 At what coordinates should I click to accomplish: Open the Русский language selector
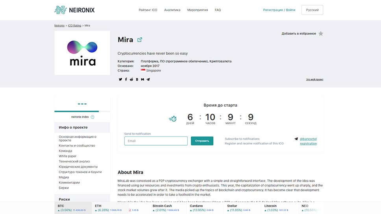312,10
